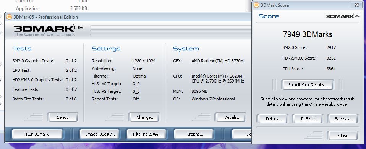Click the Score heading in Score window
The height and width of the screenshot is (149, 366).
(x=269, y=16)
